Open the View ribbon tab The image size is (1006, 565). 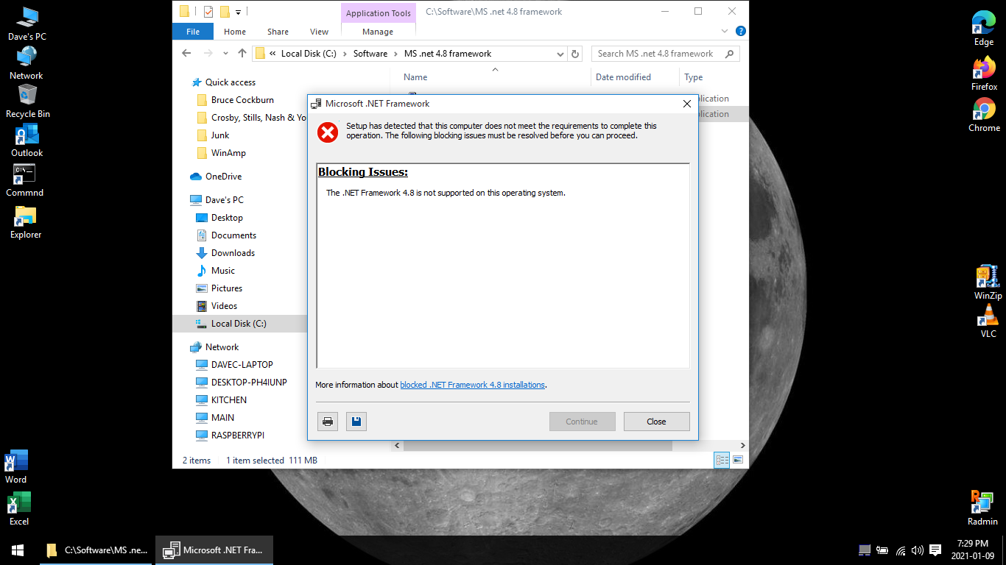[x=319, y=32]
